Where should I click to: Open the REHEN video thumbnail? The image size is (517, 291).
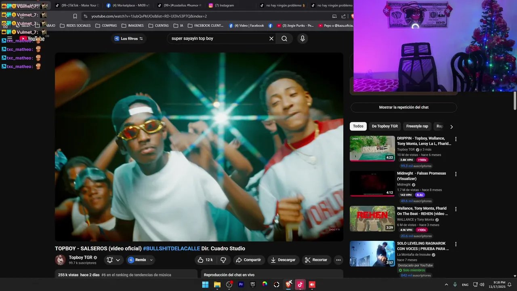[x=372, y=219]
